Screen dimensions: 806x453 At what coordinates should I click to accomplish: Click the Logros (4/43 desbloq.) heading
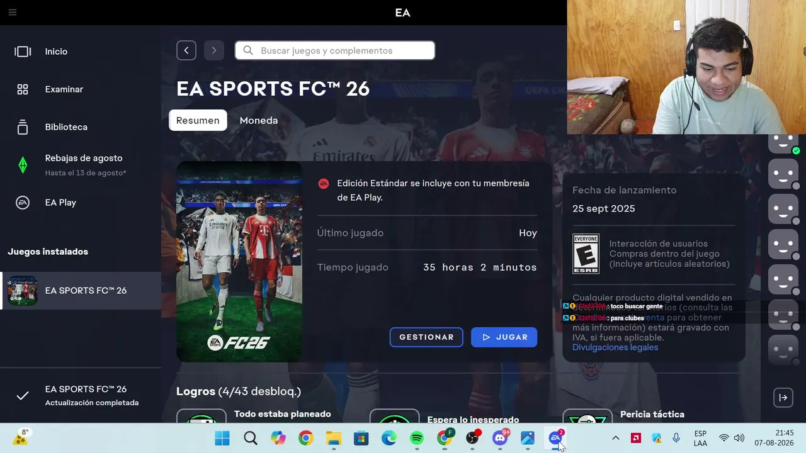click(239, 391)
